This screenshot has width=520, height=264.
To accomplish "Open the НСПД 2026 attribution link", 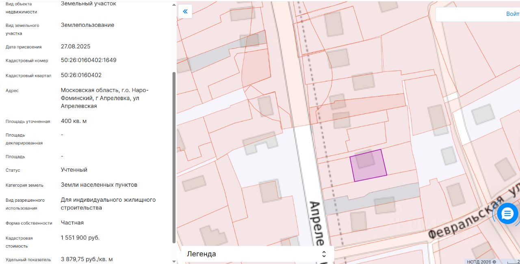I will click(x=481, y=262).
